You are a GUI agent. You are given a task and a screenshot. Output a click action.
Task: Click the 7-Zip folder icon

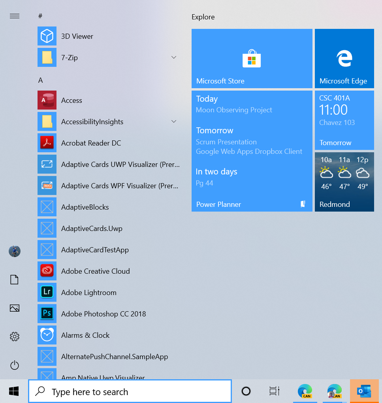click(47, 57)
